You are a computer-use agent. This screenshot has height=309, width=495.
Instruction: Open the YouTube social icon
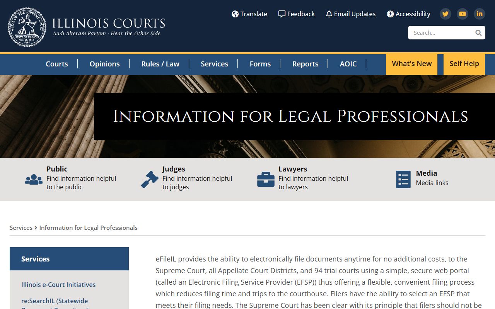pos(463,14)
